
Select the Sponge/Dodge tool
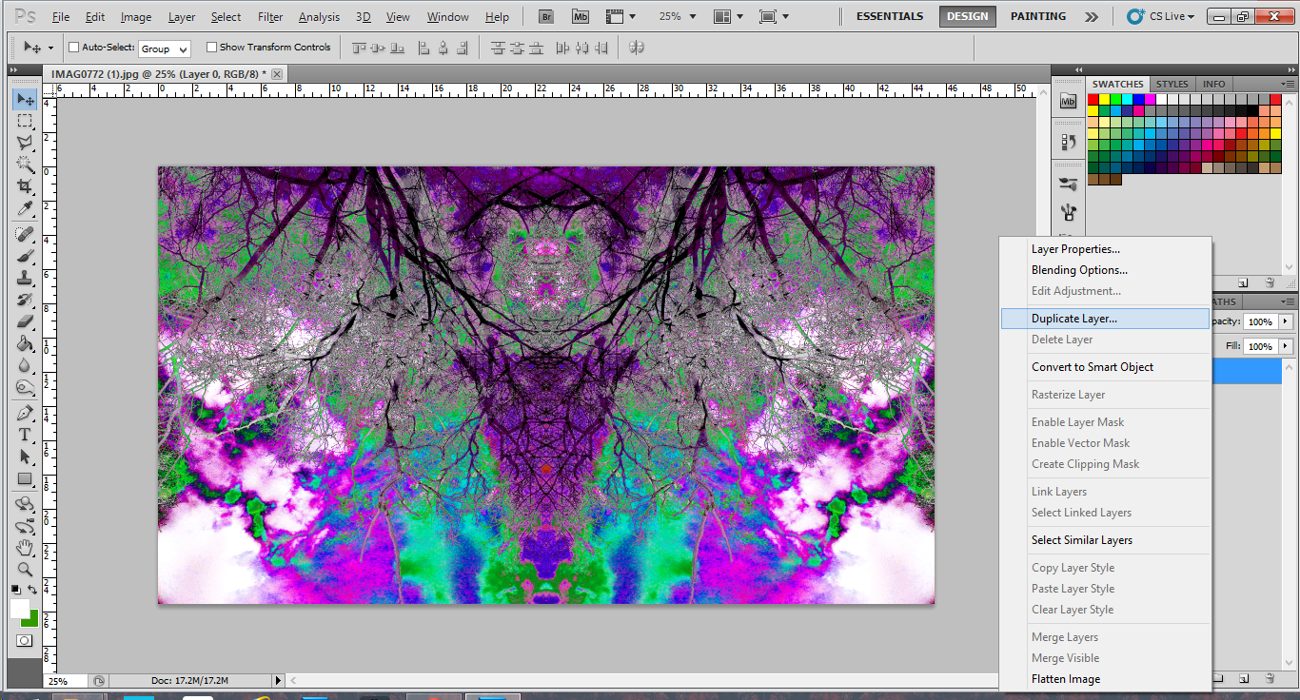pyautogui.click(x=25, y=387)
